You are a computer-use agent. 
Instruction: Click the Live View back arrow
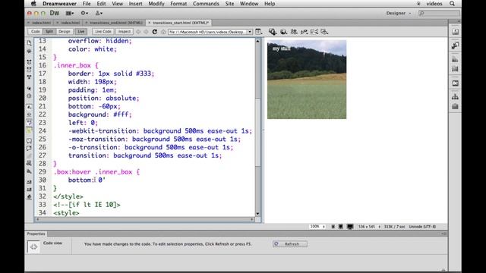pos(138,32)
